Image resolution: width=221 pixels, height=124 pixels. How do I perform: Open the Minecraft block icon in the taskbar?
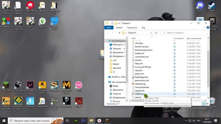(x=107, y=121)
